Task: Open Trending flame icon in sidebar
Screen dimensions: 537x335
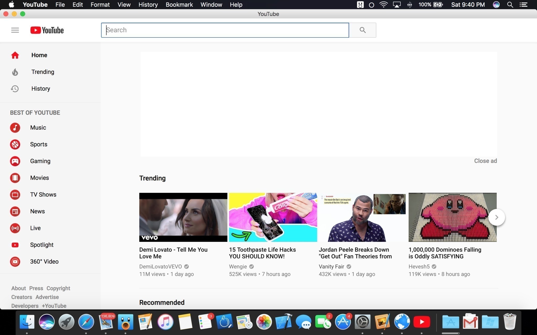Action: click(15, 72)
